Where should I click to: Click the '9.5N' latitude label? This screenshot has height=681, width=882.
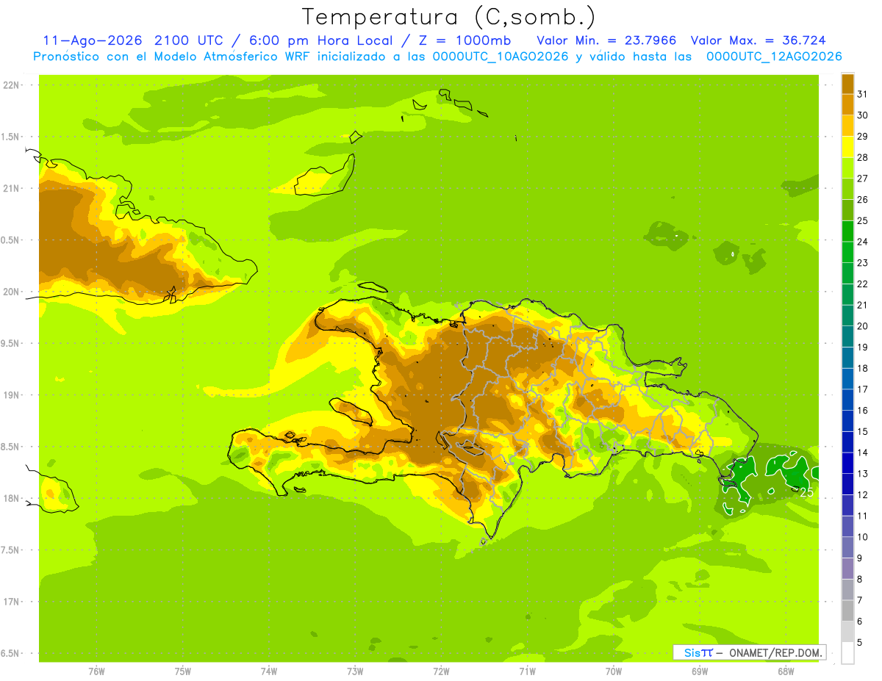(11, 344)
